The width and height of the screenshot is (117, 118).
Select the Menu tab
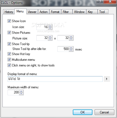[x=20, y=11]
